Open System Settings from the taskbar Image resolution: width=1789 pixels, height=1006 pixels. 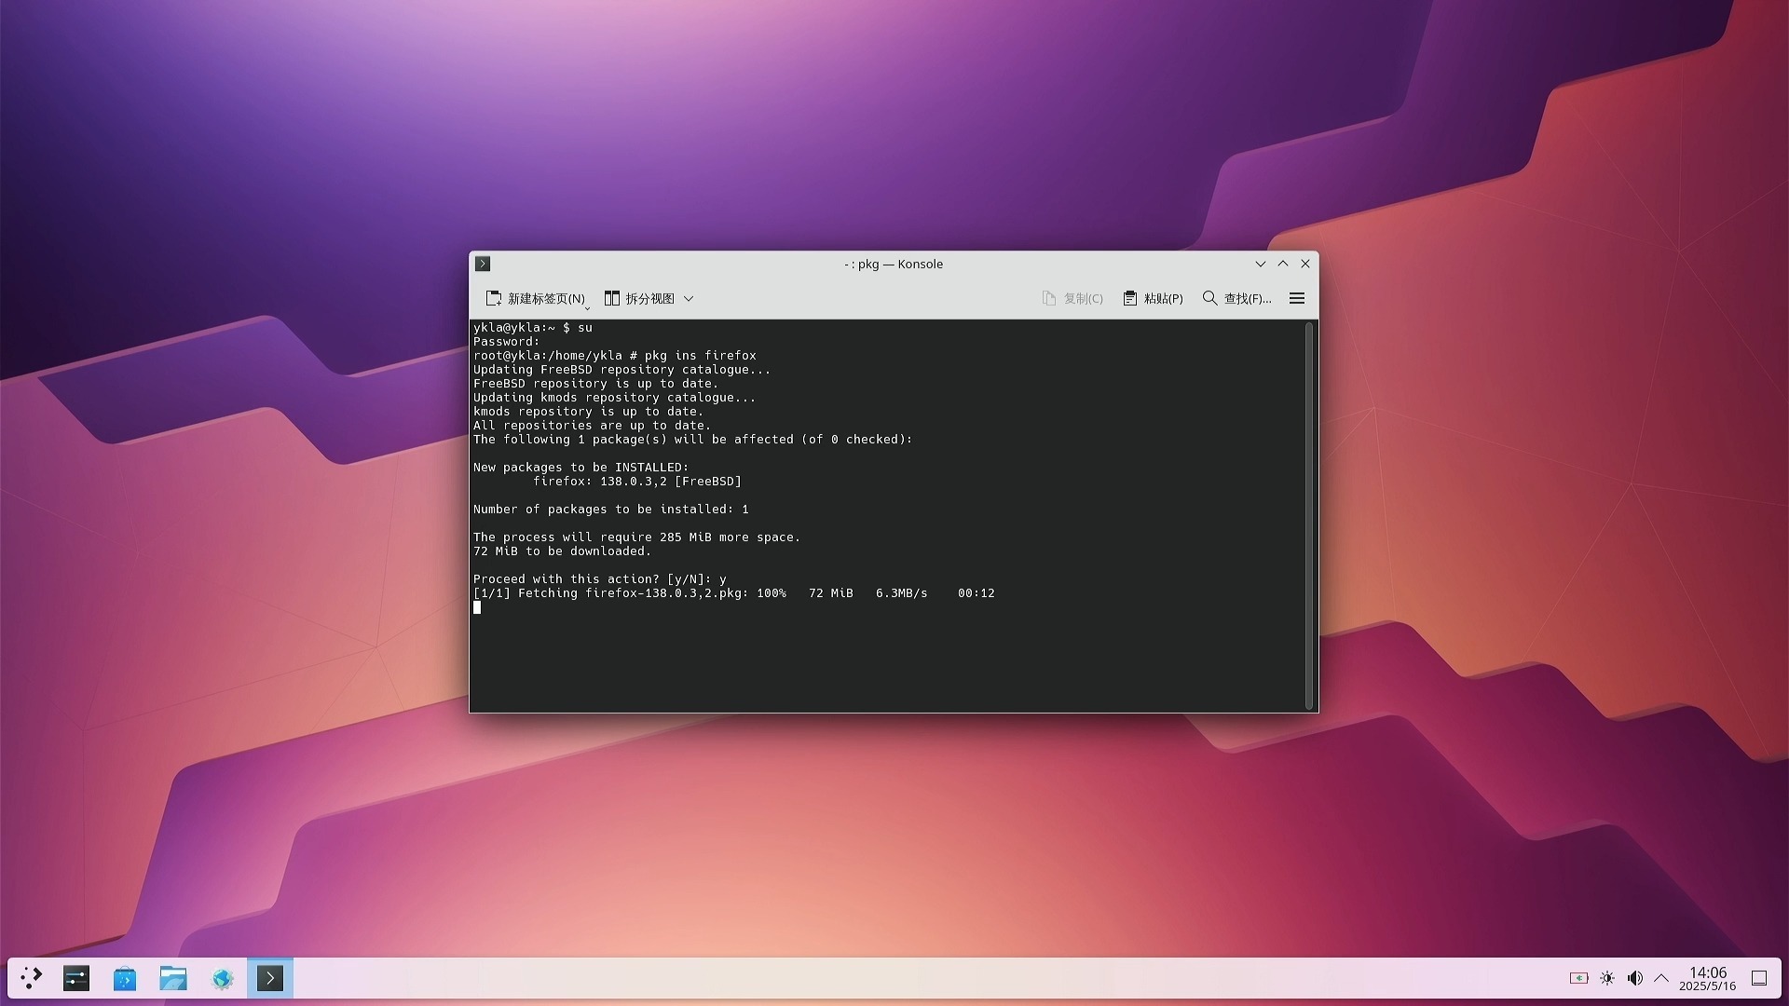pos(76,978)
